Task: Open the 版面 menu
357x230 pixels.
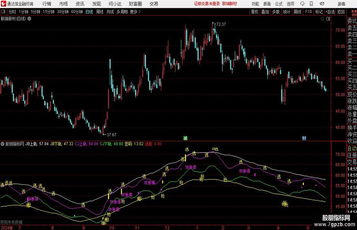Action: coord(267,4)
